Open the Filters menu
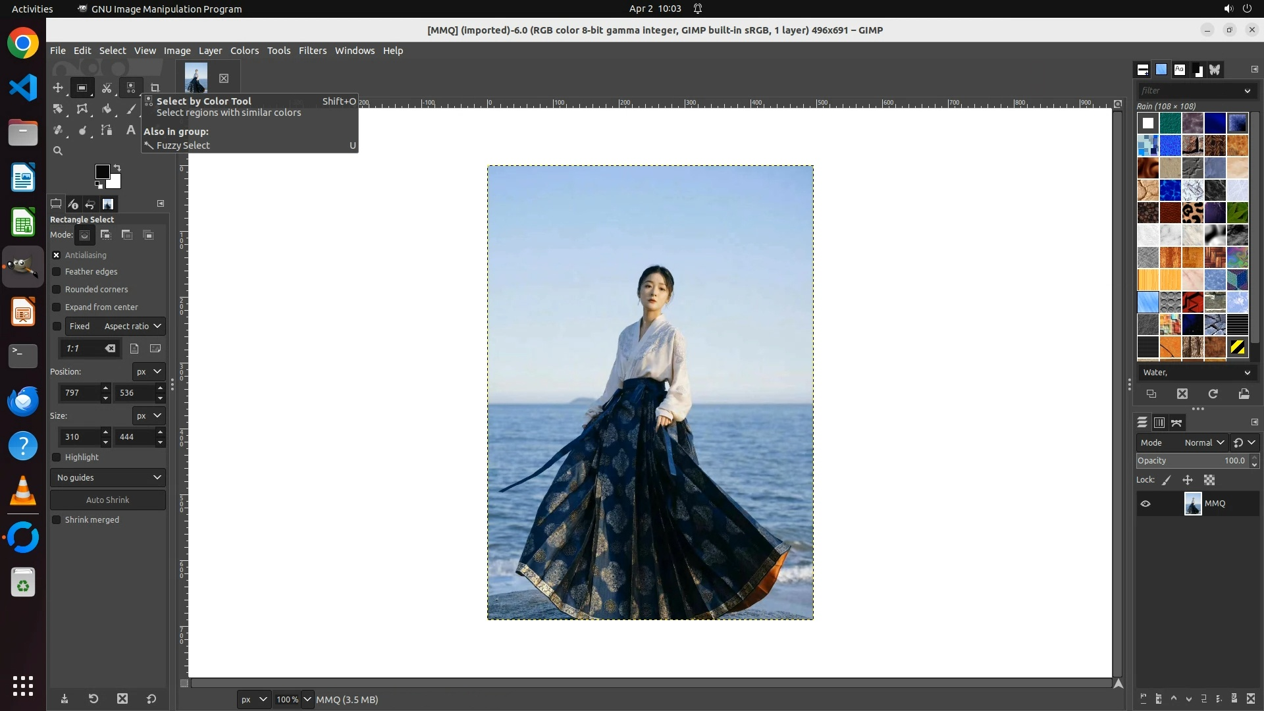This screenshot has width=1264, height=711. (312, 51)
